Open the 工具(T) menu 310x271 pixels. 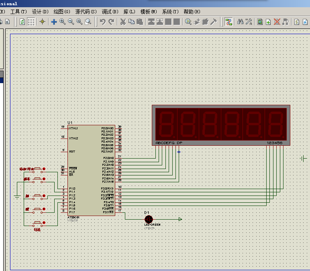(18, 12)
